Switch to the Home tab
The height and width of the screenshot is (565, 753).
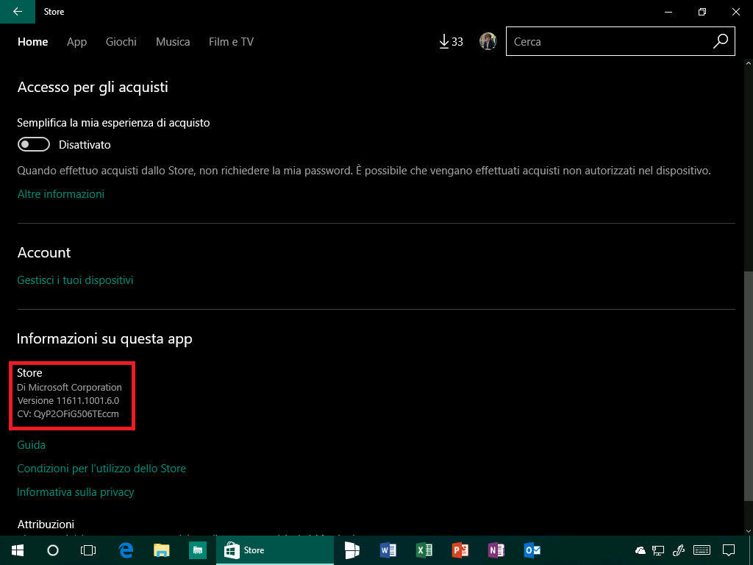tap(32, 42)
